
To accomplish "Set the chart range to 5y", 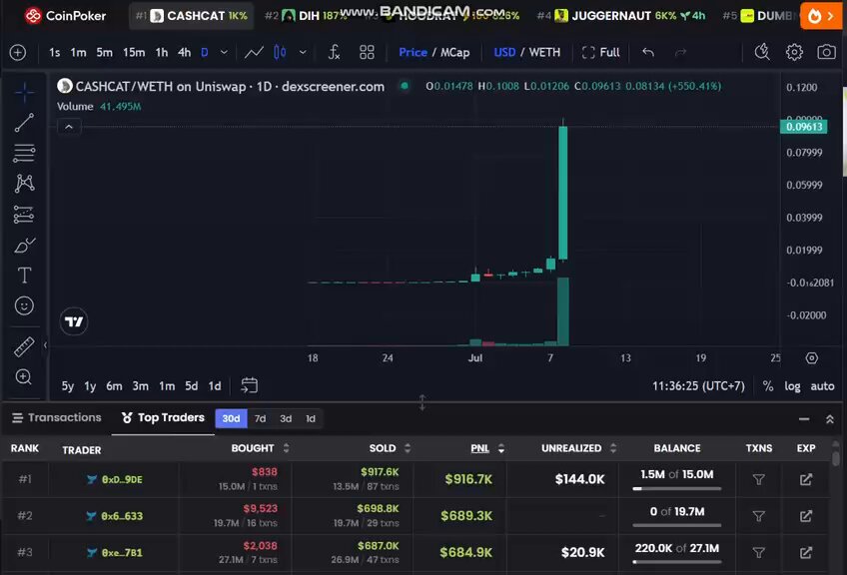I will 68,386.
